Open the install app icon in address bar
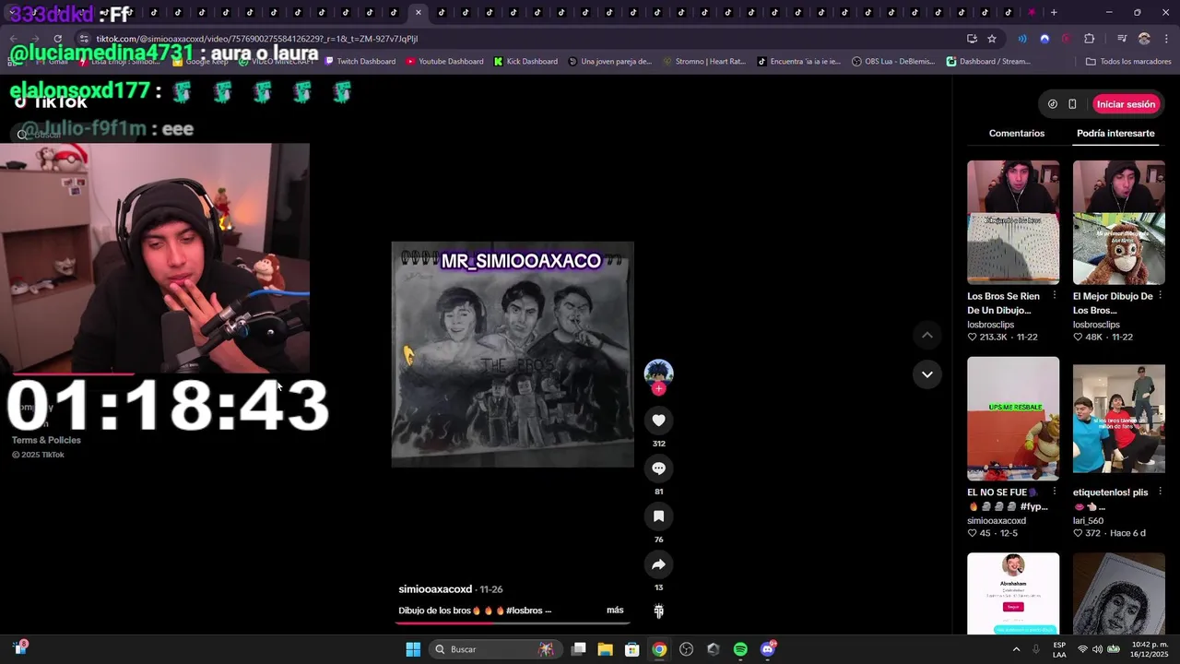The width and height of the screenshot is (1180, 664). pos(972,39)
